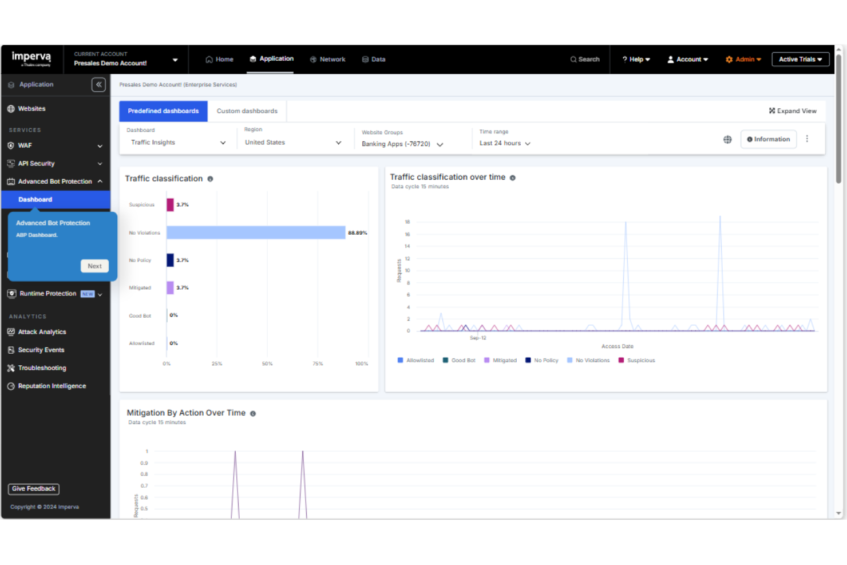This screenshot has height=565, width=847.
Task: Click the No Violations color swatch in the legend
Action: click(x=569, y=360)
